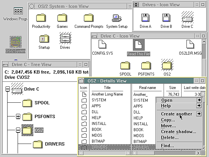Screen dimensions: 209x157
Task: Choose Open from the context menu
Action: coord(167,100)
